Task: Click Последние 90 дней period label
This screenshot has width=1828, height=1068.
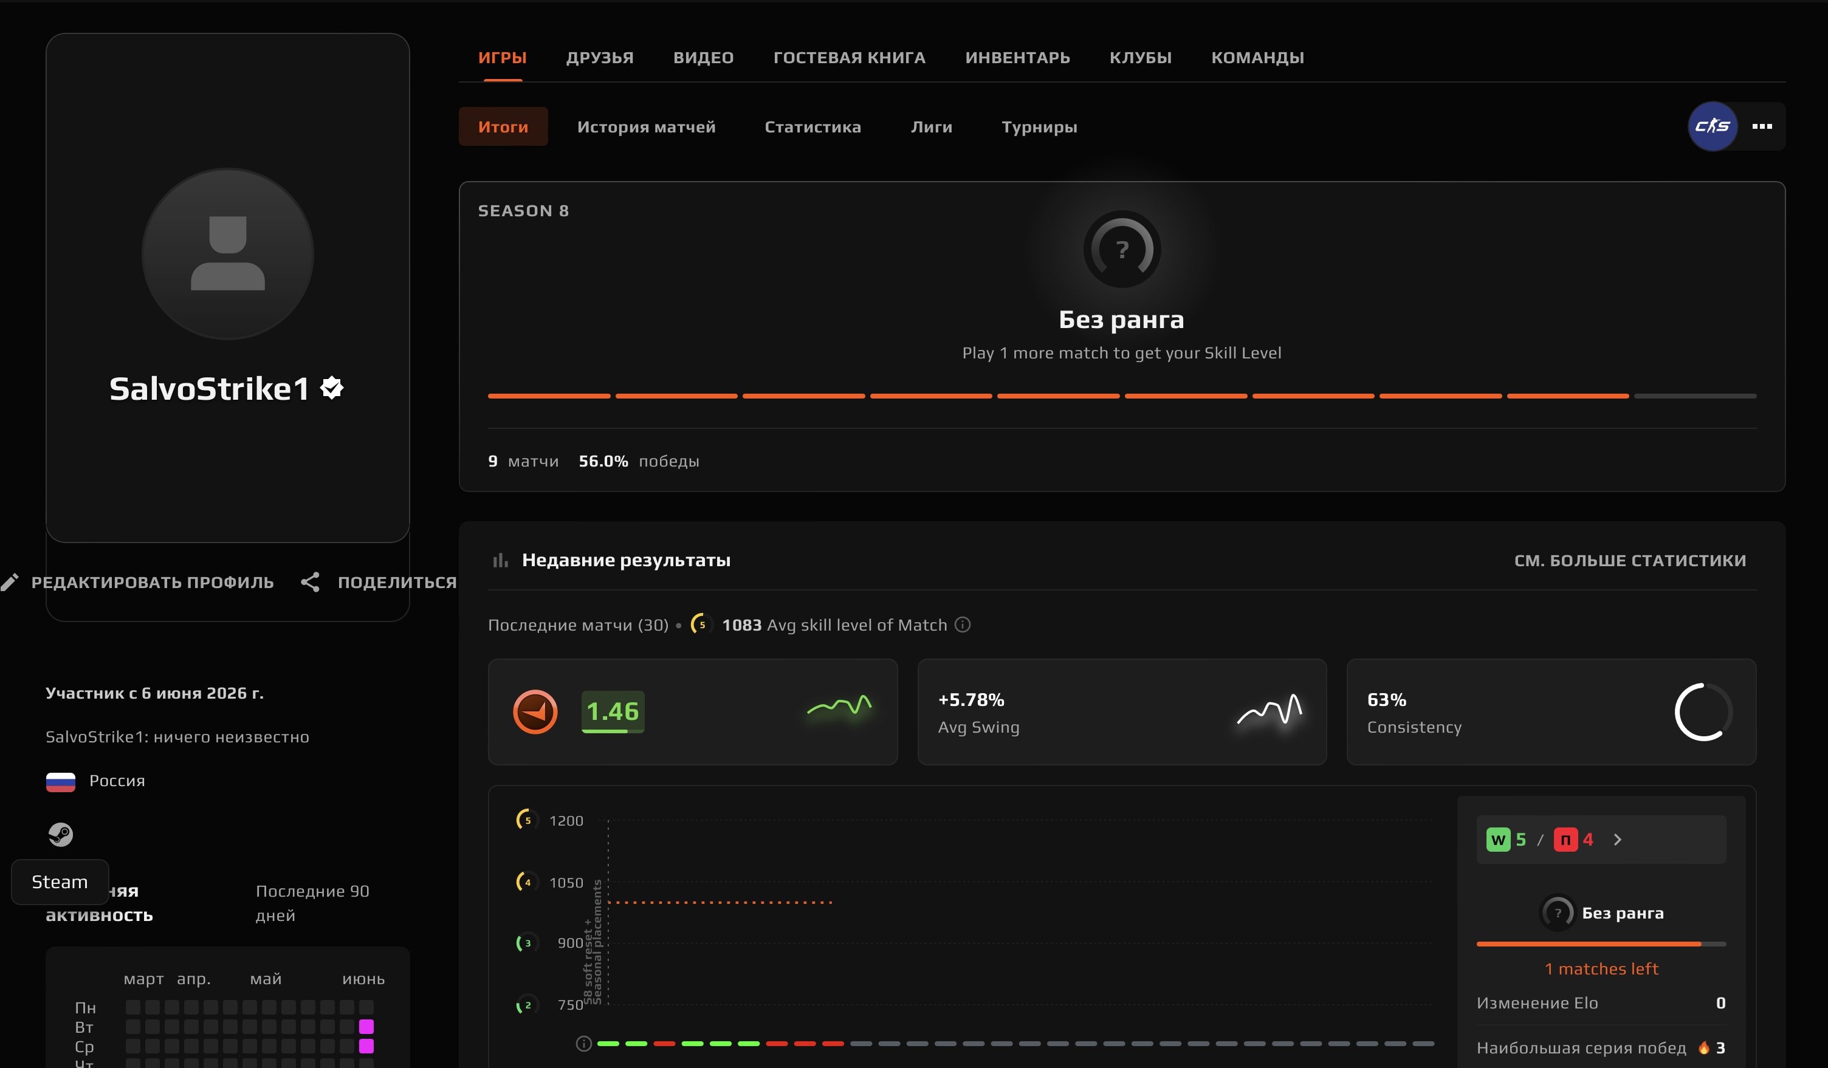Action: (312, 903)
